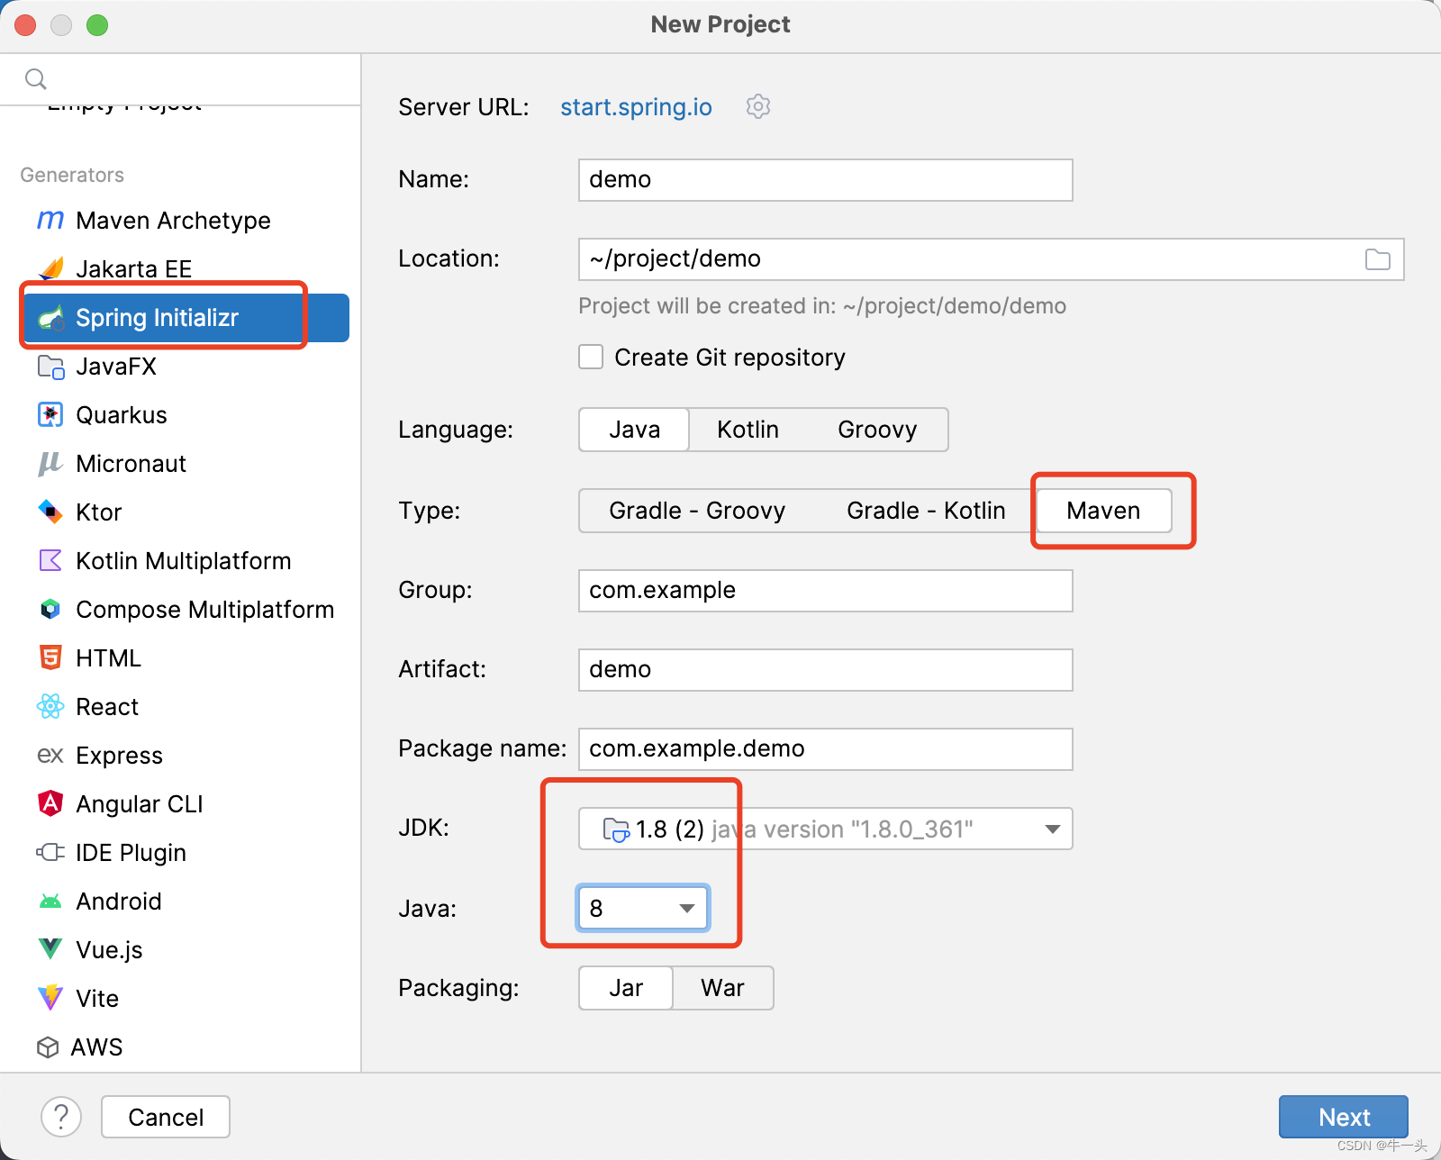The width and height of the screenshot is (1441, 1160).
Task: Click the Micronaut mu icon
Action: click(x=50, y=463)
